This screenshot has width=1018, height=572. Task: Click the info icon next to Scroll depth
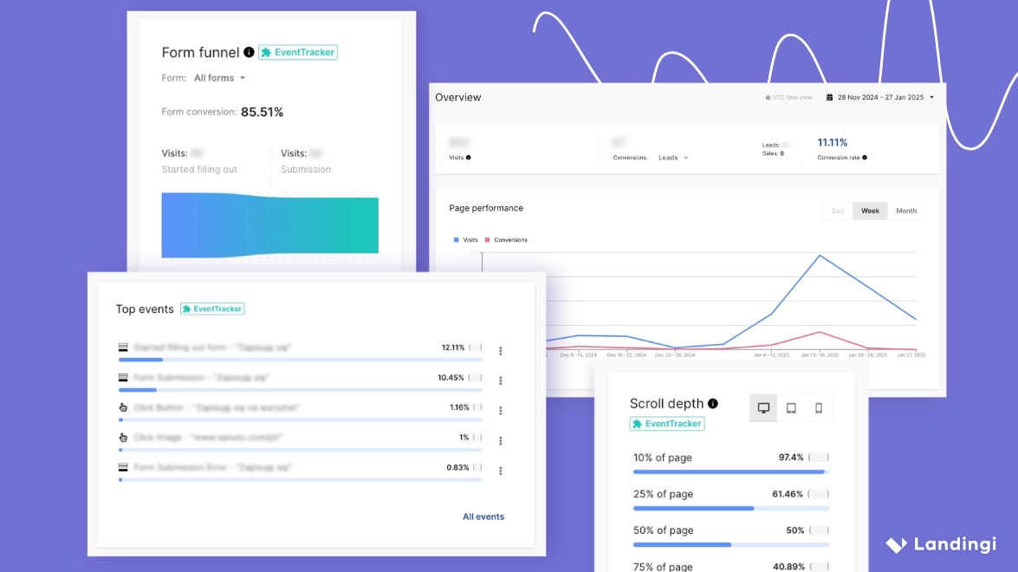tap(714, 403)
